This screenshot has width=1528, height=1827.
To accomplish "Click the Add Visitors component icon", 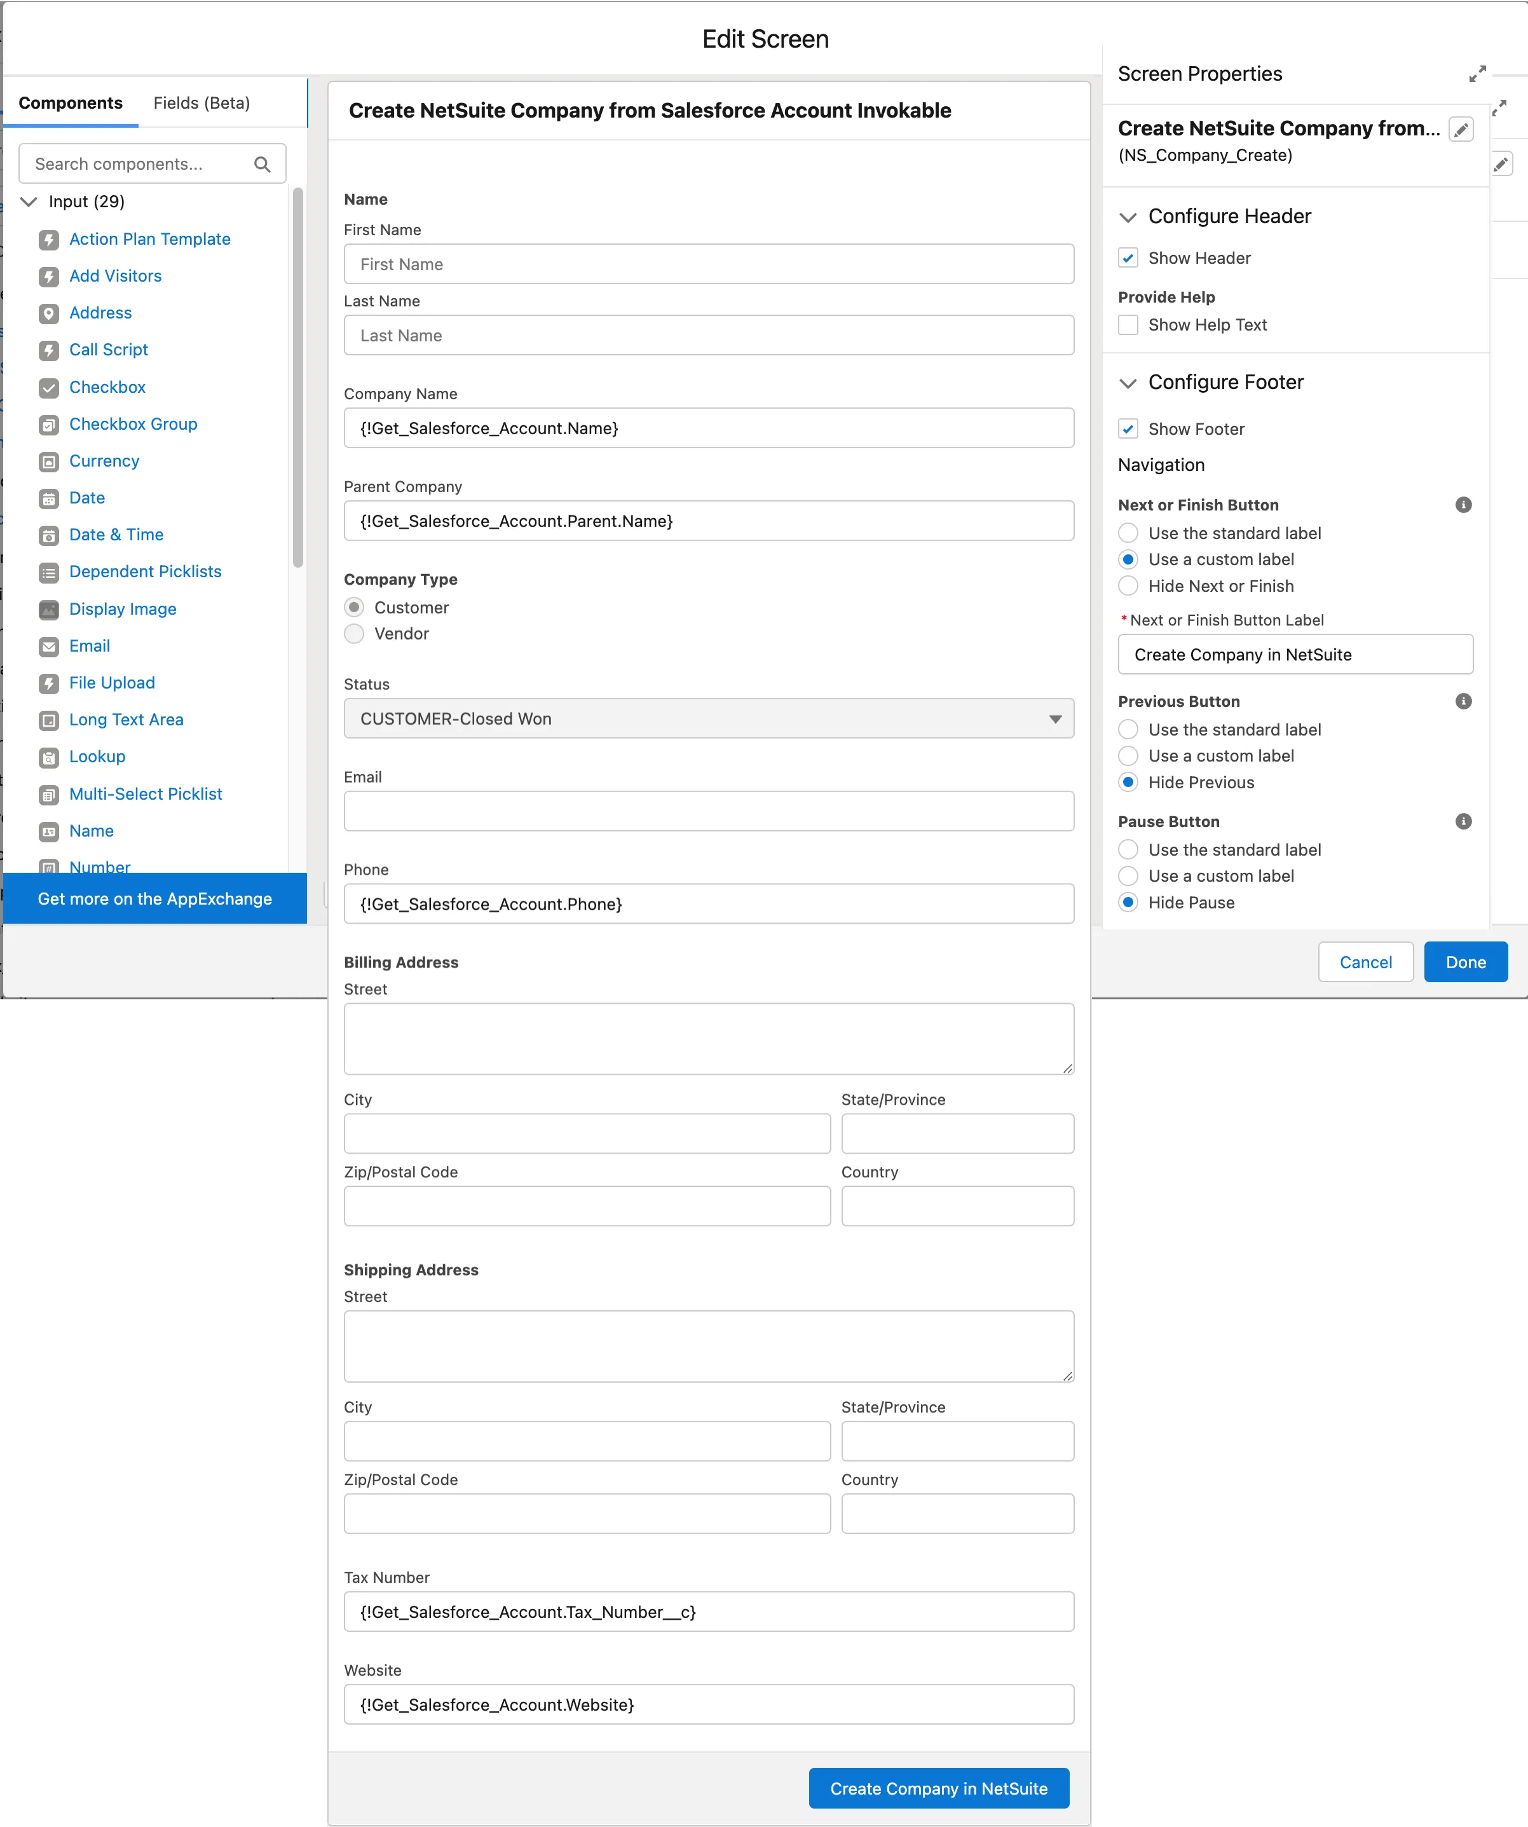I will tap(50, 277).
